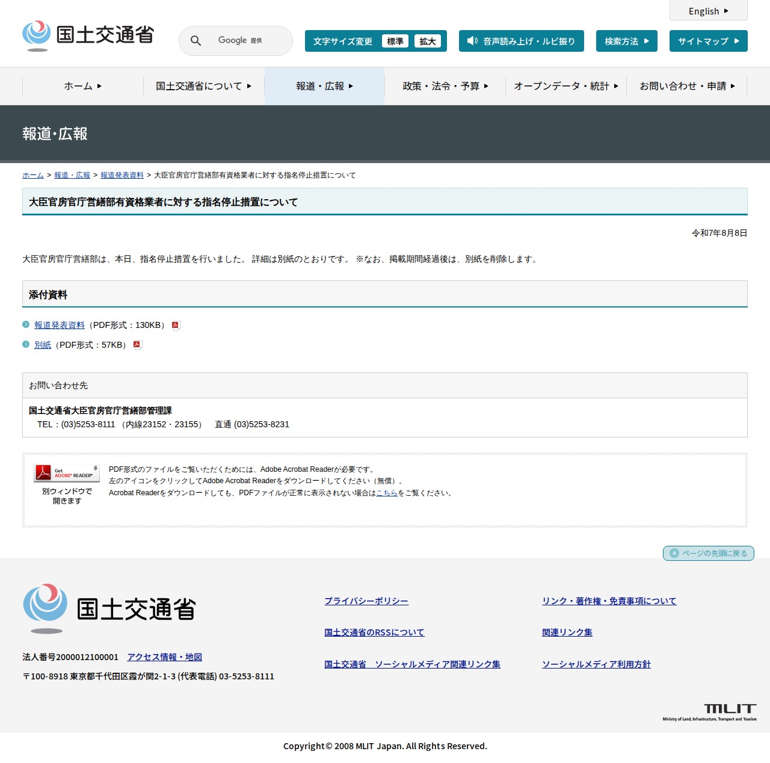
Task: Expand the オープンデータ・統計 menu
Action: 564,86
